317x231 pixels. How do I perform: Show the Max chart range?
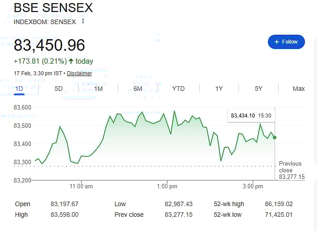pyautogui.click(x=299, y=89)
